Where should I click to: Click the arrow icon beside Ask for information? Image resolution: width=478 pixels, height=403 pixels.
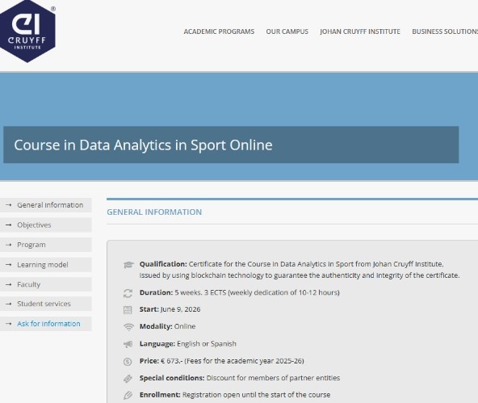(x=9, y=324)
